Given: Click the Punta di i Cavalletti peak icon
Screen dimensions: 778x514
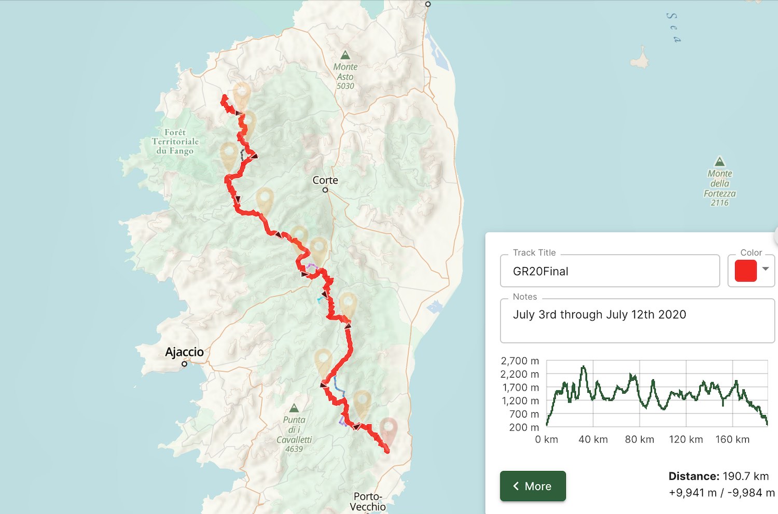Looking at the screenshot, I should click(294, 408).
